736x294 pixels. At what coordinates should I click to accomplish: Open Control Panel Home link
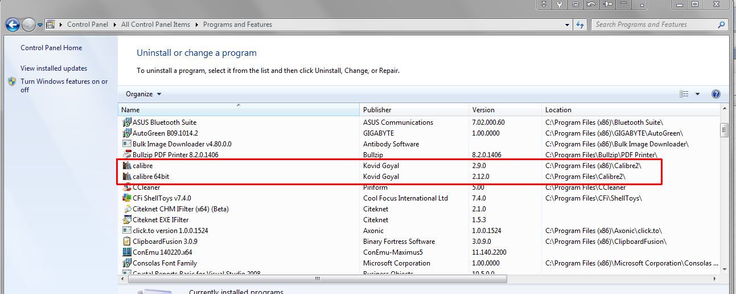51,48
